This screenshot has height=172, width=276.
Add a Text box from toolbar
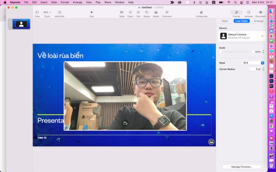point(138,14)
